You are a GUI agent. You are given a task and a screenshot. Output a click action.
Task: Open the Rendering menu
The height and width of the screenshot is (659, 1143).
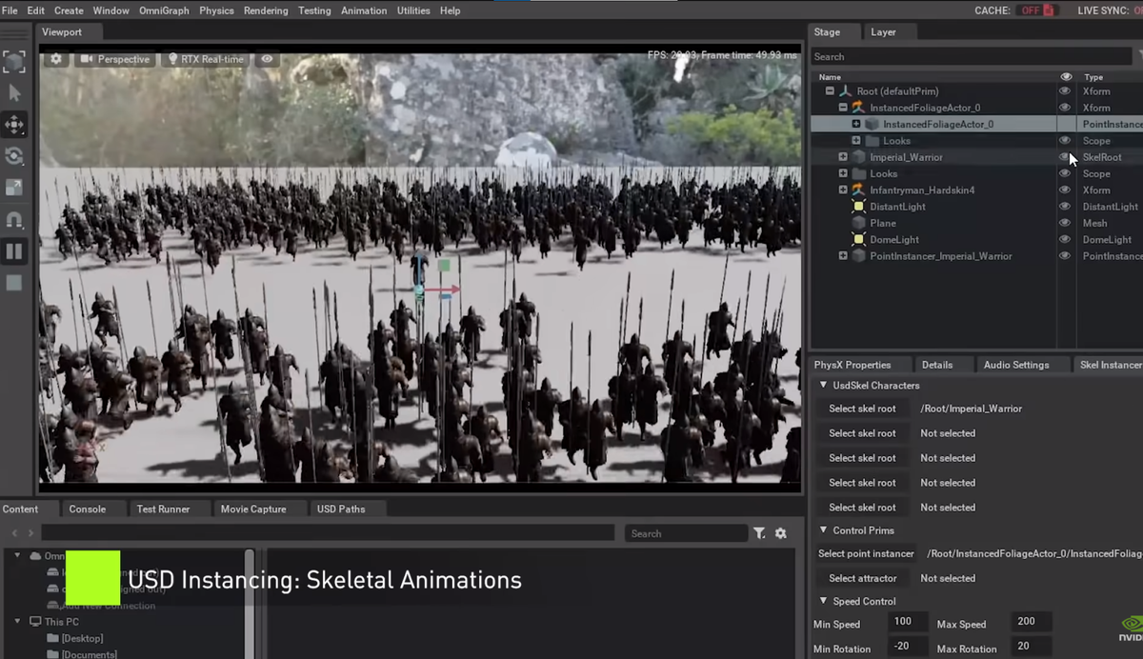266,10
